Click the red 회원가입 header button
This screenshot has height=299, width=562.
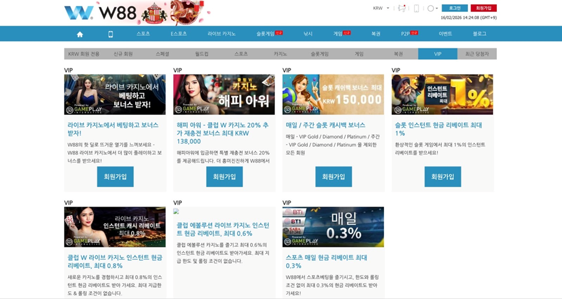484,8
